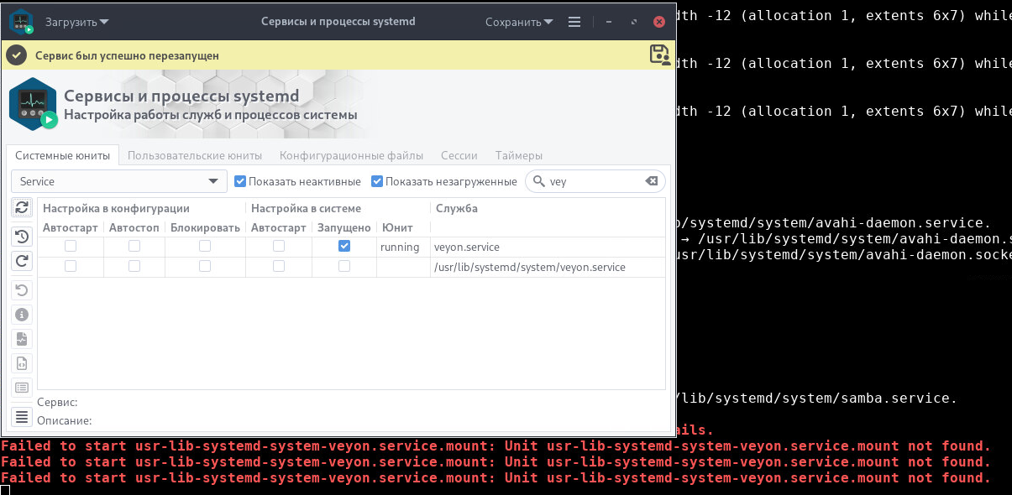Click the clockwise restart arrow icon
Screen dimensions: 1012x495
tap(22, 261)
